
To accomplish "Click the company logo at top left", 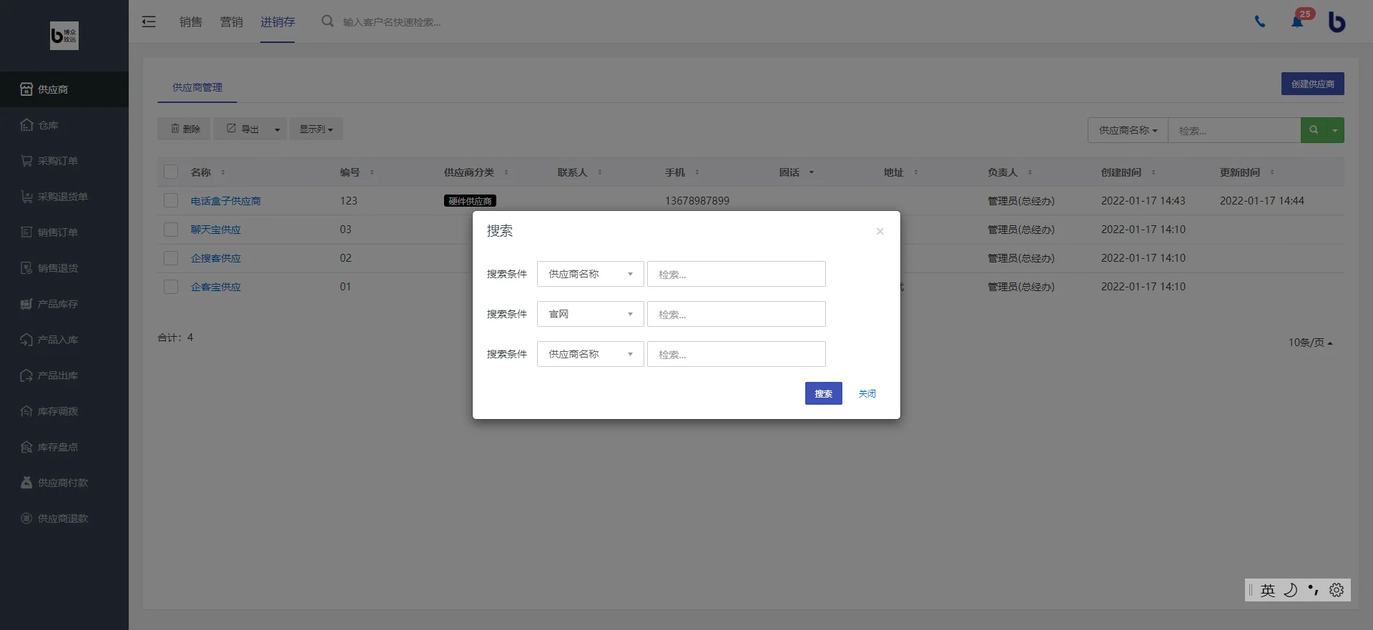I will [64, 35].
